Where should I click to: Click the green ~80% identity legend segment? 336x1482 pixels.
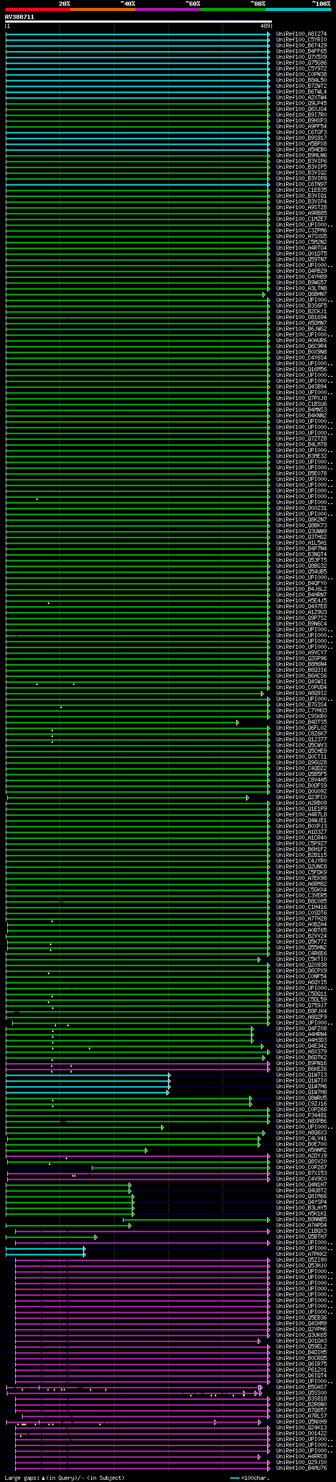click(233, 9)
